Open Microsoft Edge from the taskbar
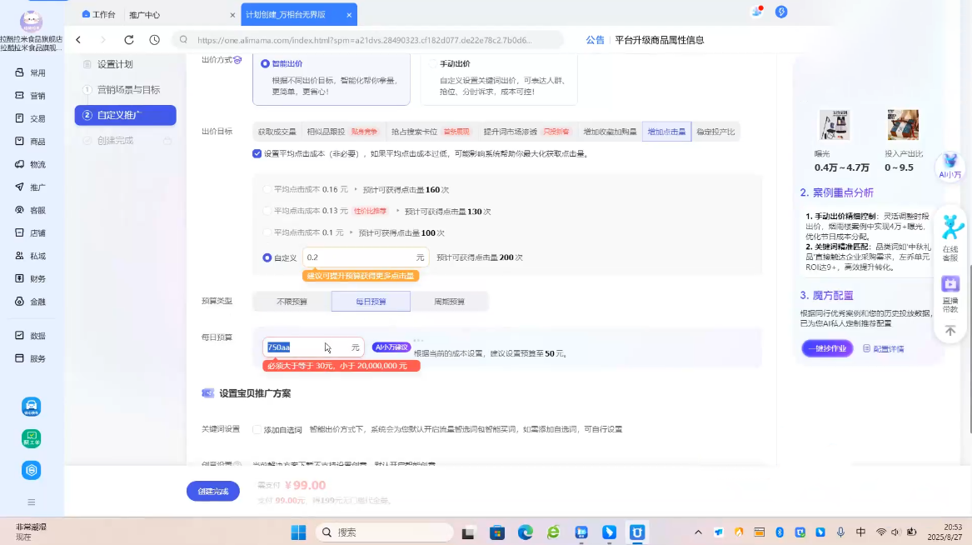Image resolution: width=972 pixels, height=545 pixels. [x=524, y=532]
